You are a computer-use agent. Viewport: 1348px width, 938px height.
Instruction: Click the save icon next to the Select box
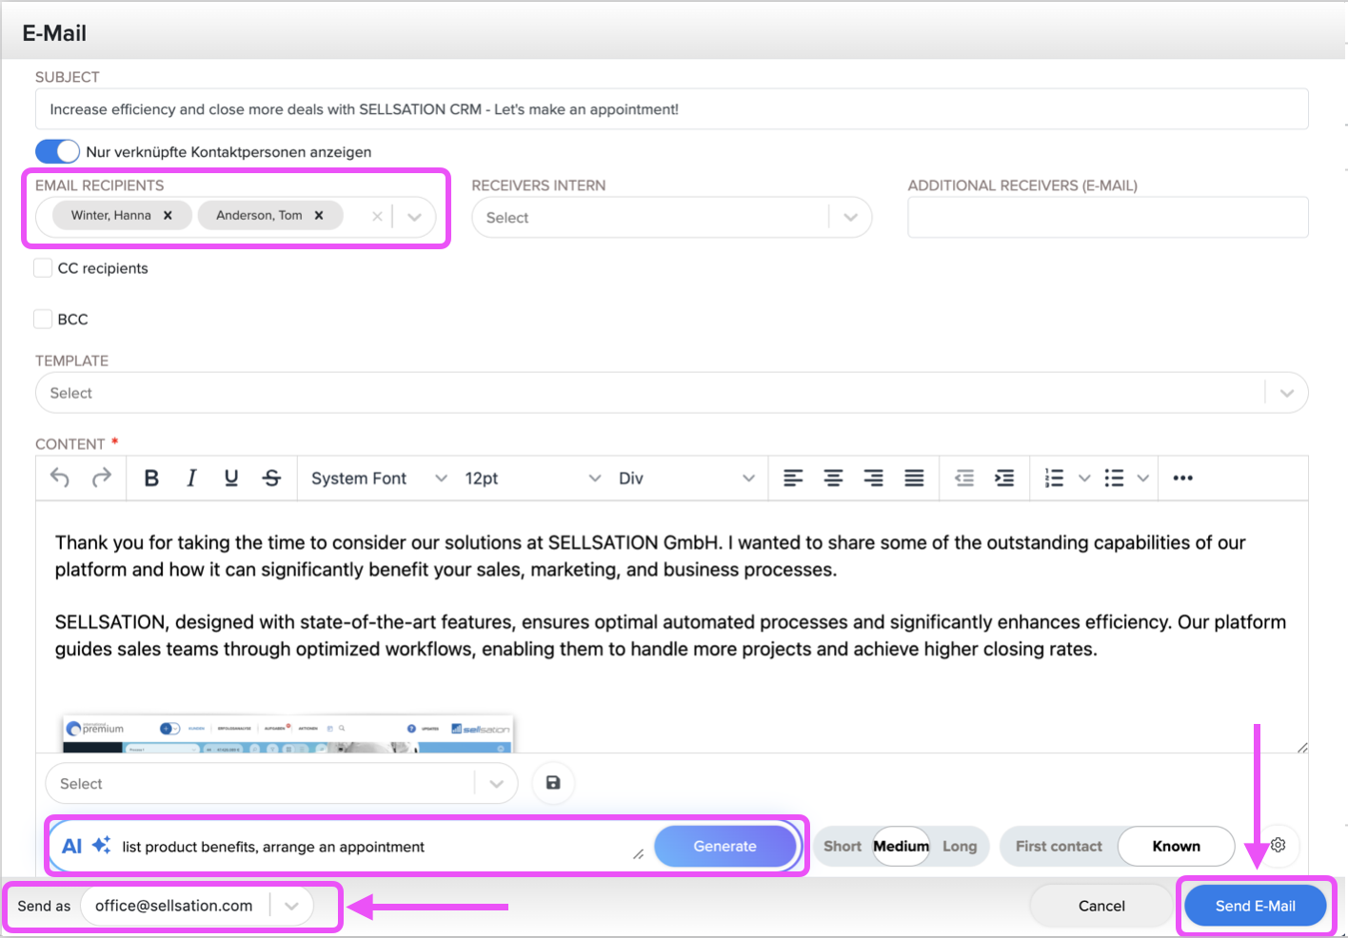click(x=553, y=783)
